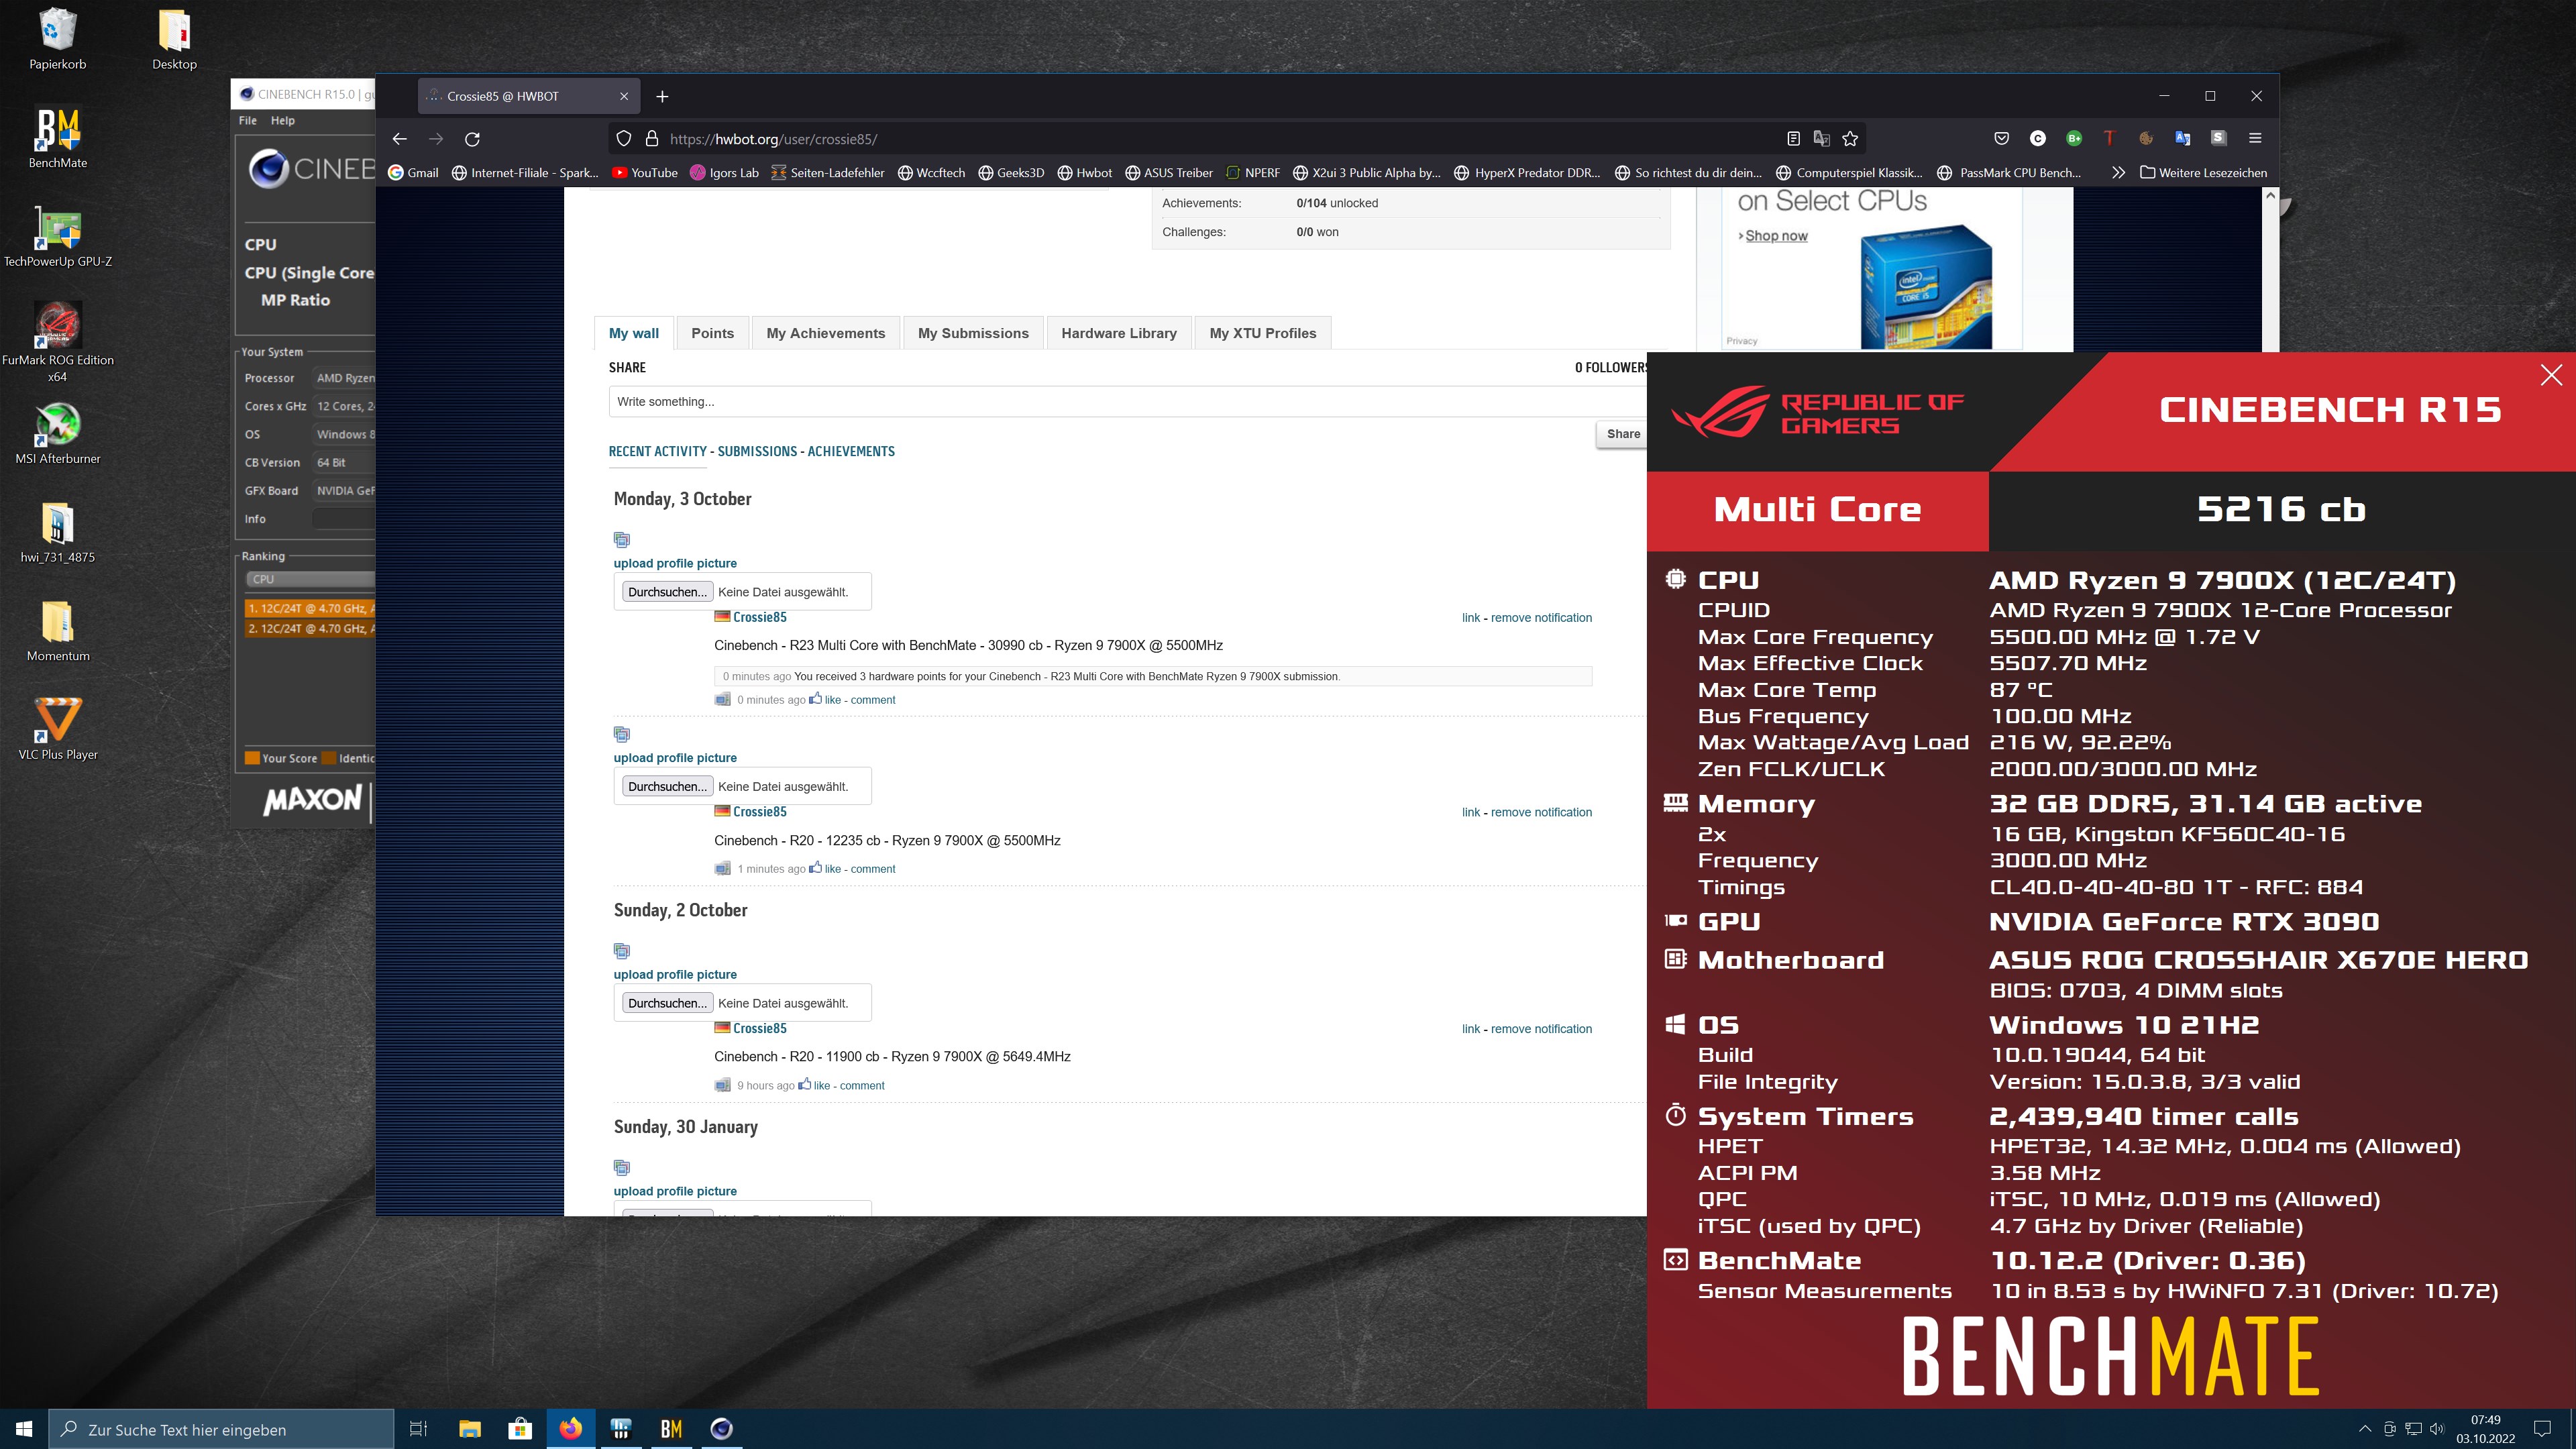Screen dimensions: 2576x1449
Task: Open the Weitere Lesezeichen bookmarks folder
Action: [2203, 172]
